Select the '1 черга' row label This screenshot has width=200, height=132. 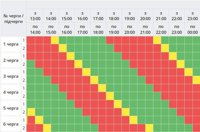click(11, 44)
